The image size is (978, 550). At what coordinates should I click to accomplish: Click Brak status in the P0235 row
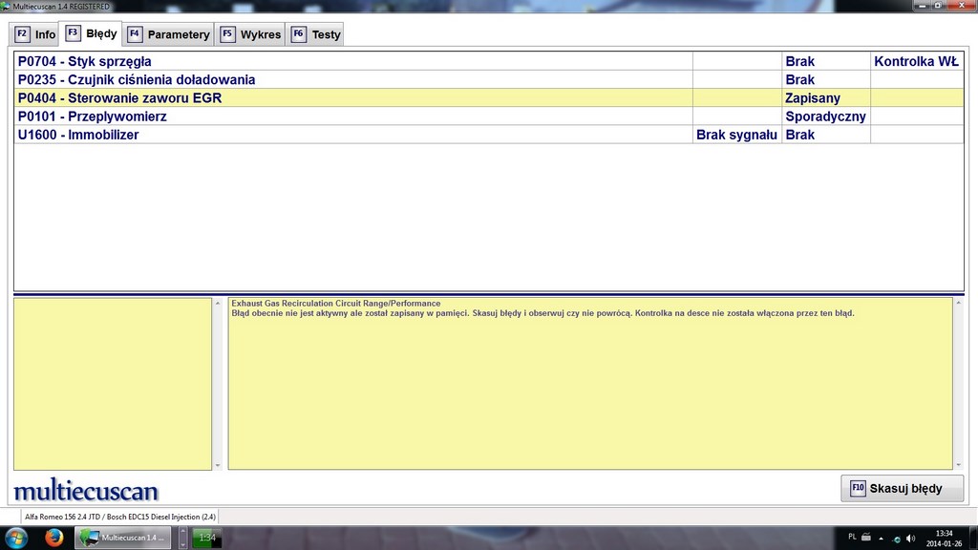coord(826,80)
